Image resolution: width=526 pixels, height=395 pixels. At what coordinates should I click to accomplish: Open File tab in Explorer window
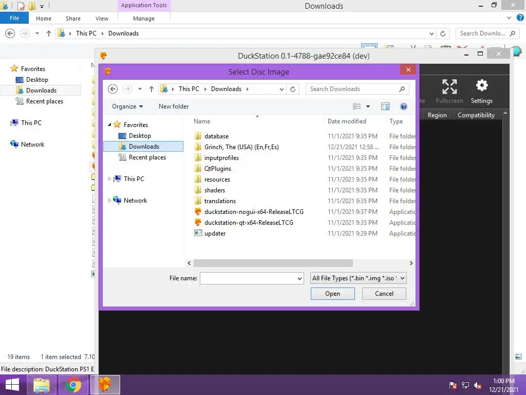(14, 18)
